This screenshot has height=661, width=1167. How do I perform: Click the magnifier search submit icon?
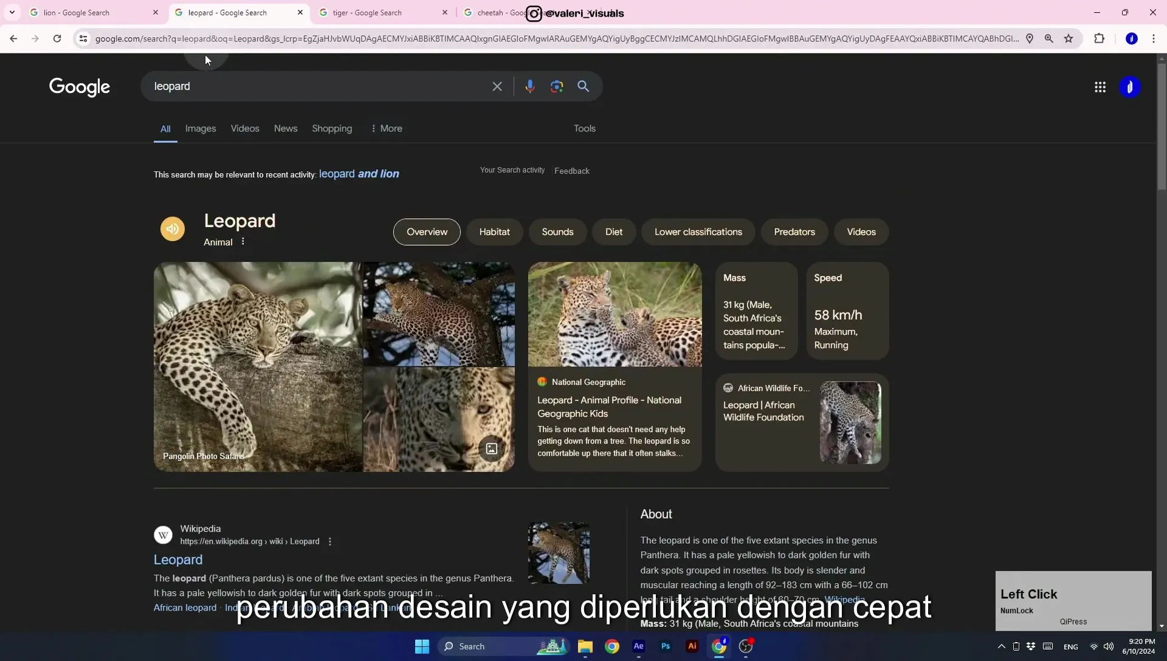pos(583,86)
